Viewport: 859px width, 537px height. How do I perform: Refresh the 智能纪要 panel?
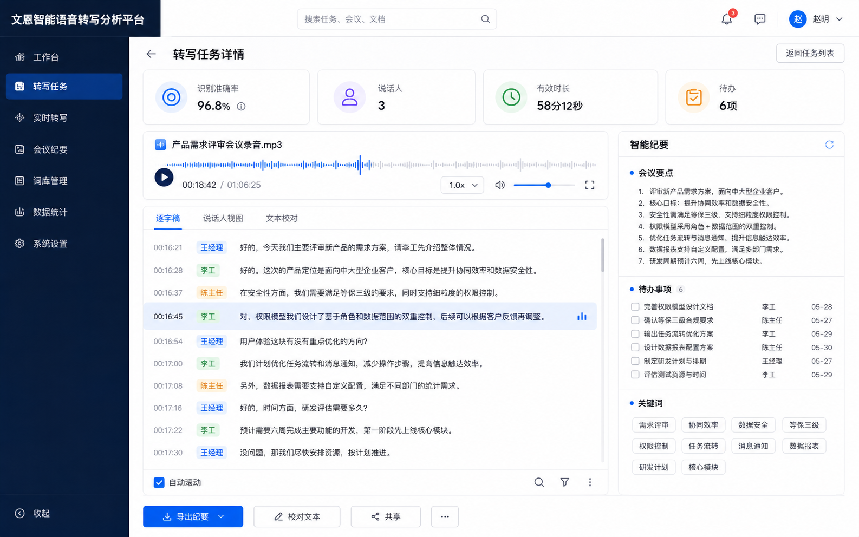pos(829,145)
